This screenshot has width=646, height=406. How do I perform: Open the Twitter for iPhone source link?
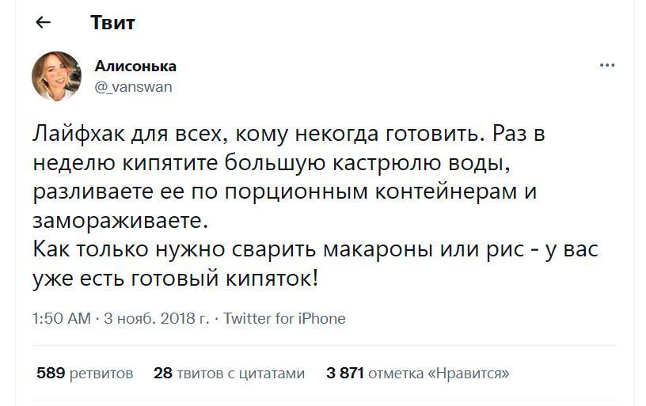pyautogui.click(x=284, y=318)
